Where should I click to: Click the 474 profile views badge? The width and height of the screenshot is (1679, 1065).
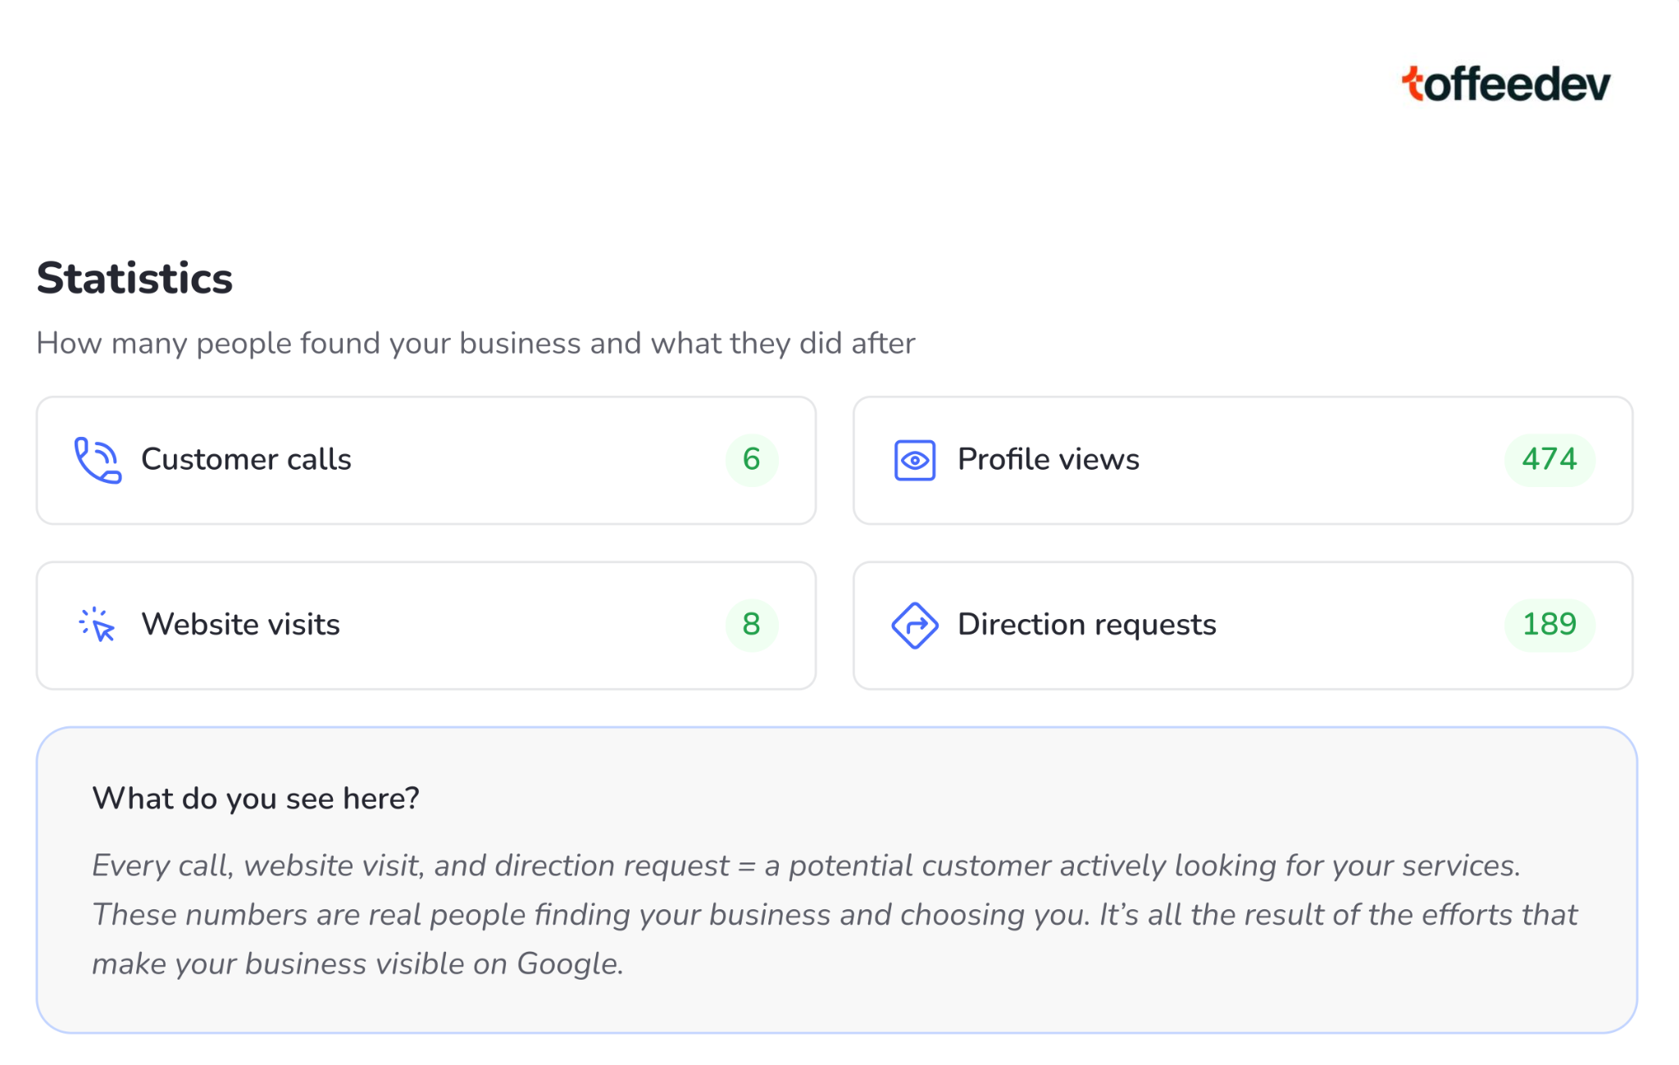tap(1549, 460)
